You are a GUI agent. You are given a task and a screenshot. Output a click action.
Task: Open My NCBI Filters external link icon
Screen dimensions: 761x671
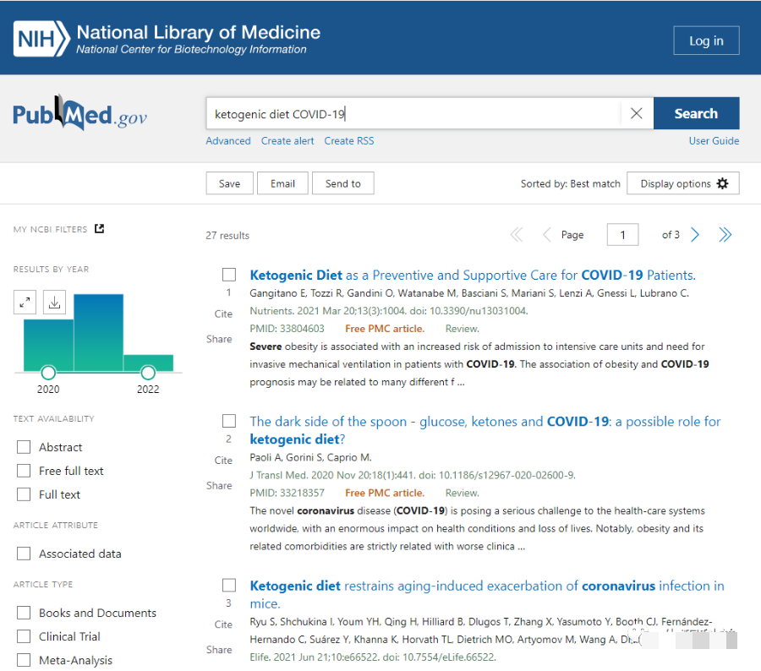tap(99, 229)
